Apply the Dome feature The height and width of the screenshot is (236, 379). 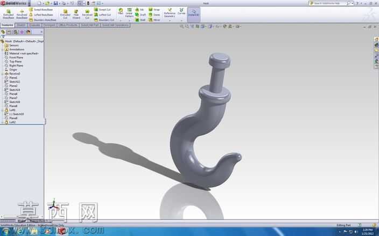(x=154, y=14)
